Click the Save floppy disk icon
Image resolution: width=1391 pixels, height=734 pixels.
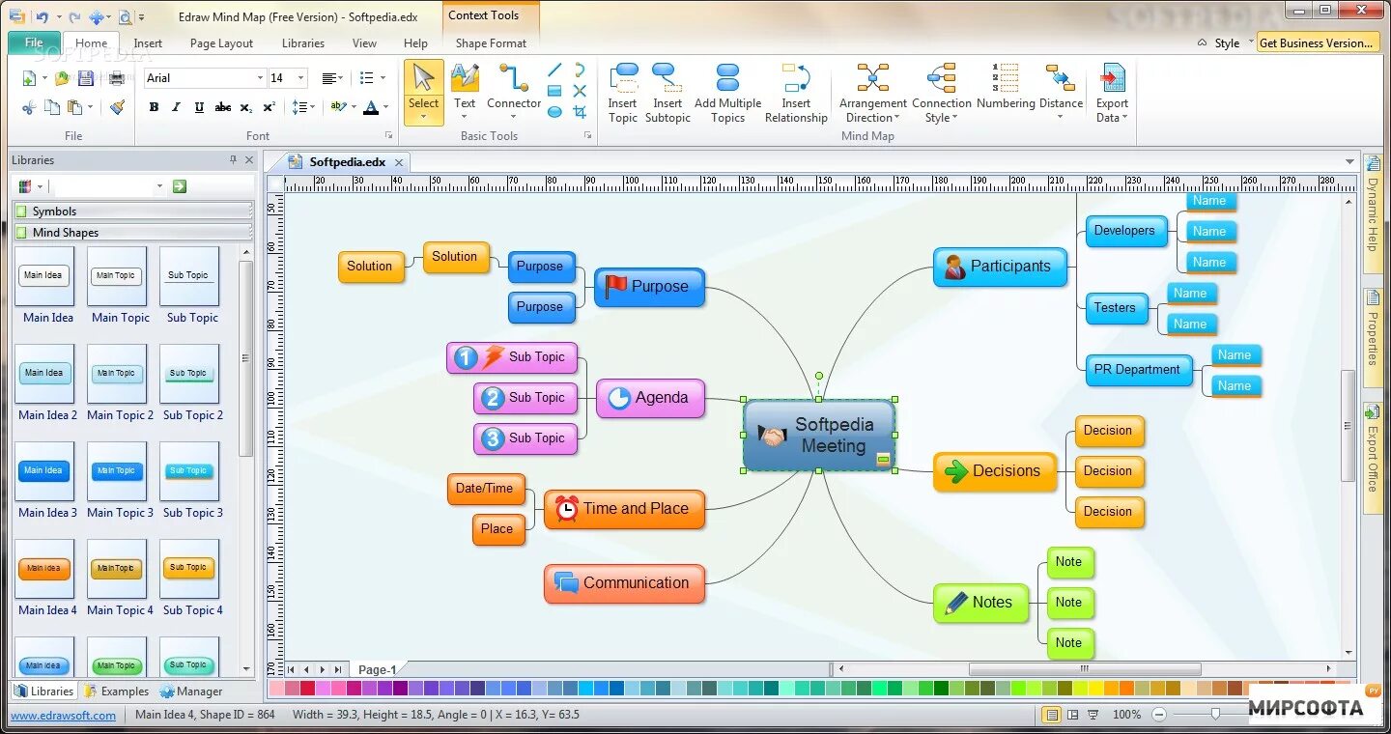(x=86, y=78)
